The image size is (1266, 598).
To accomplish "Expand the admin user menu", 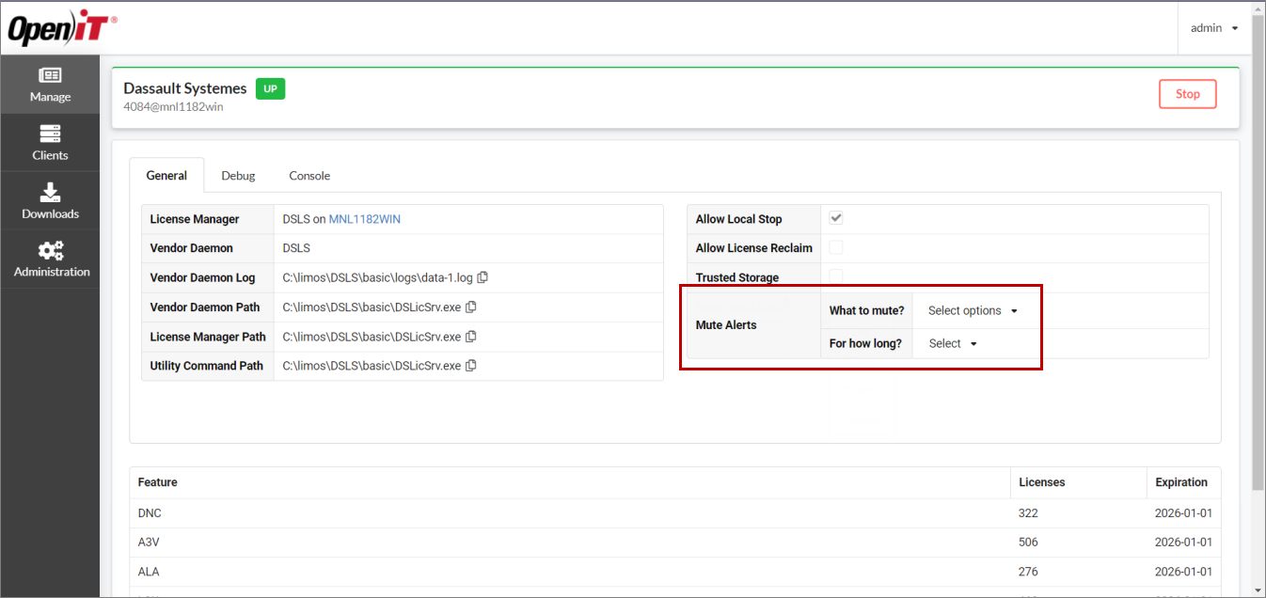I will (x=1213, y=28).
